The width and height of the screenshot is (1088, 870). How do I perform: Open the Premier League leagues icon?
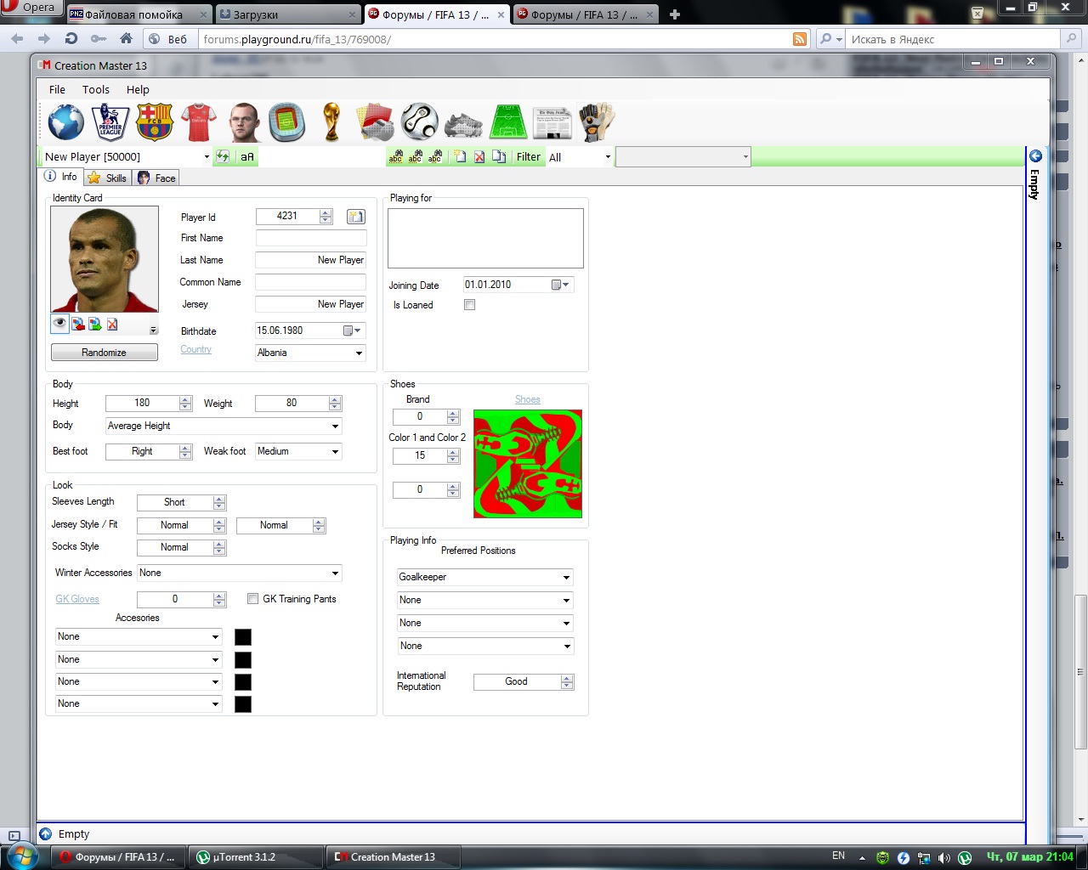tap(110, 122)
